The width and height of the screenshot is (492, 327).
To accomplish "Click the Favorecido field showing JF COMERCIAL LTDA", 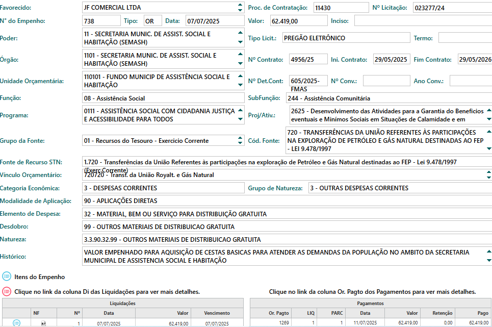I will (163, 8).
